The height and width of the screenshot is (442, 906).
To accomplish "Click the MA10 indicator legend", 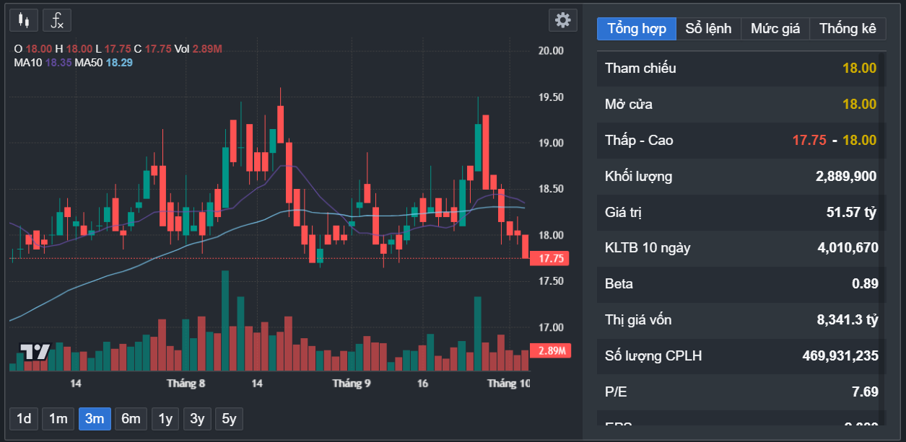I will [43, 63].
